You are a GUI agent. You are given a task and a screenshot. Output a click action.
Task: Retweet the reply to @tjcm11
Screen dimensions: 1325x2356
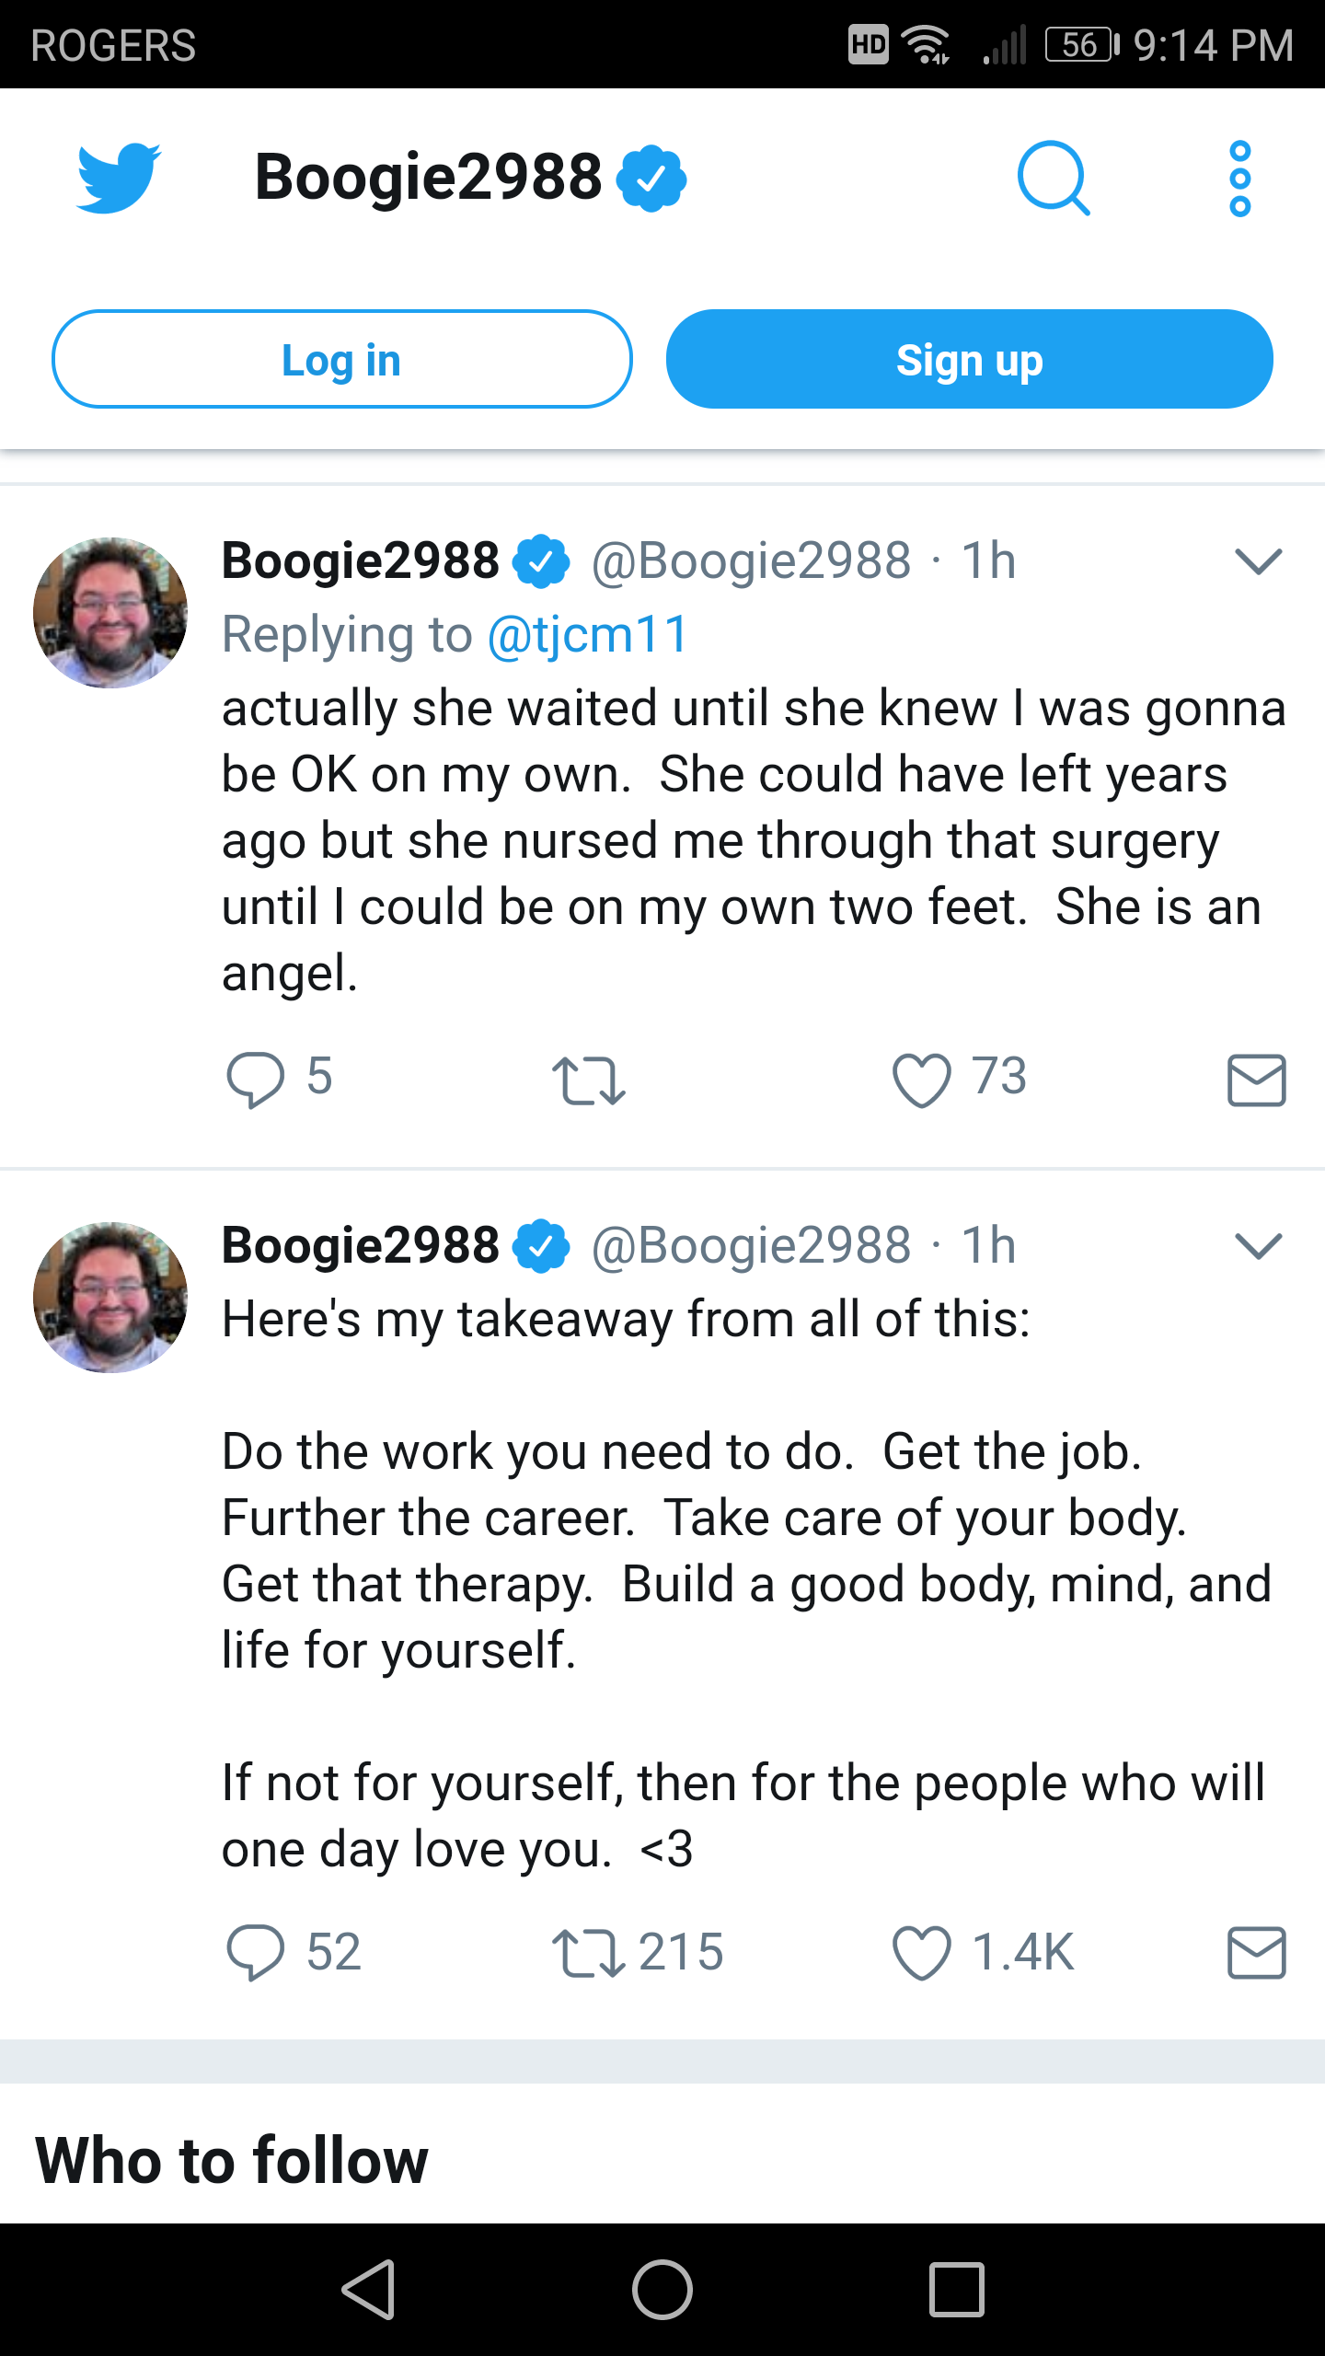(589, 1080)
